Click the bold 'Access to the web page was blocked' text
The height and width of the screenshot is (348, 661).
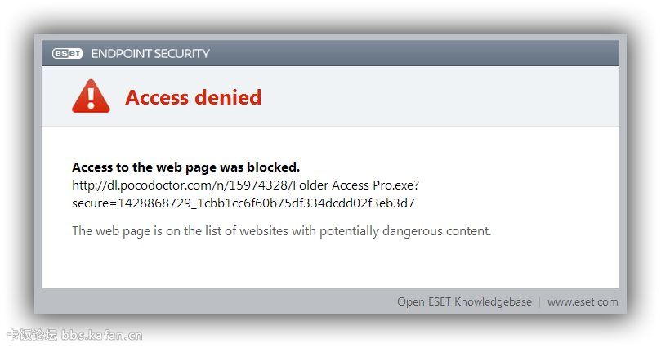point(185,167)
